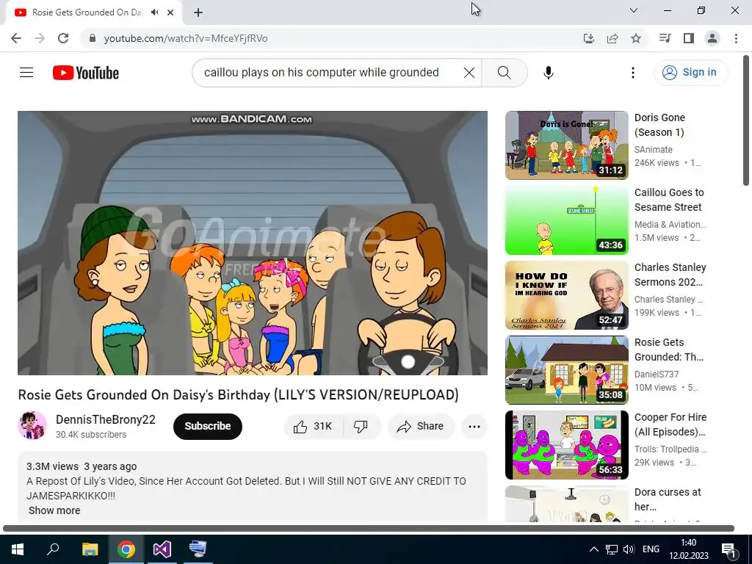Open Rosie Gets Grounded 35:08 thumbnail
The width and height of the screenshot is (752, 564).
click(566, 370)
